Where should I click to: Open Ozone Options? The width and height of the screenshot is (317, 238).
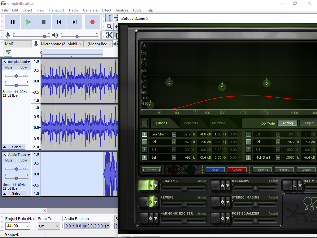point(262,170)
